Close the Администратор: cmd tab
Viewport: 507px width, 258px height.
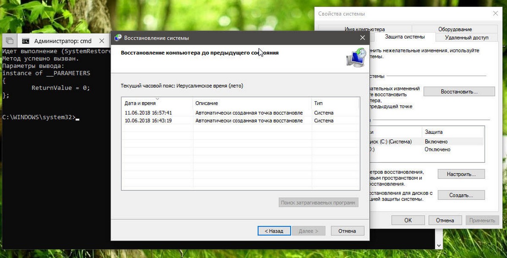(x=101, y=41)
